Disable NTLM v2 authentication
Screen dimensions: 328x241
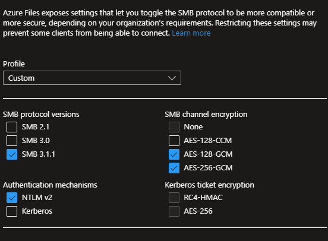pos(12,198)
